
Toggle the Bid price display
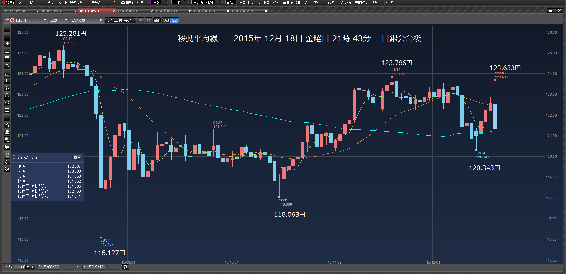coord(166,20)
